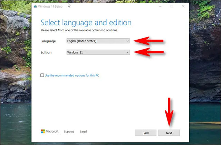Click the disabled maximize button

click(x=171, y=6)
